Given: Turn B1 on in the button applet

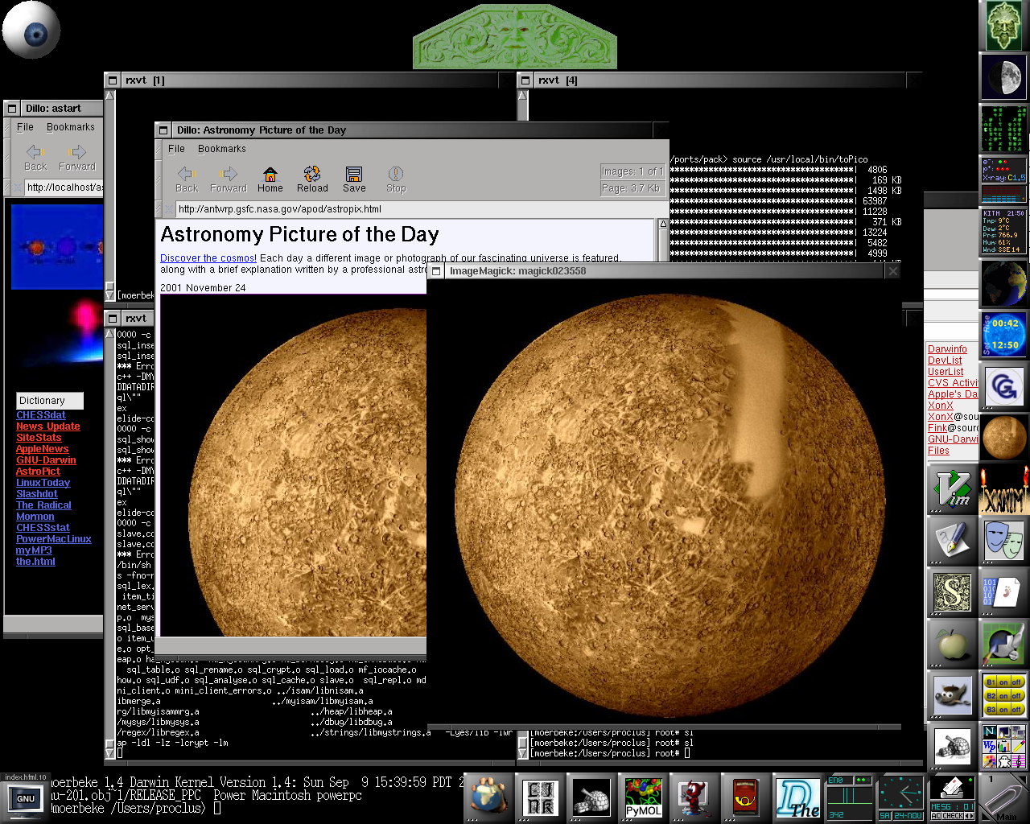Looking at the screenshot, I should point(1002,682).
